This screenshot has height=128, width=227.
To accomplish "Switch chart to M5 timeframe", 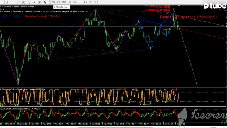I will (59, 2).
